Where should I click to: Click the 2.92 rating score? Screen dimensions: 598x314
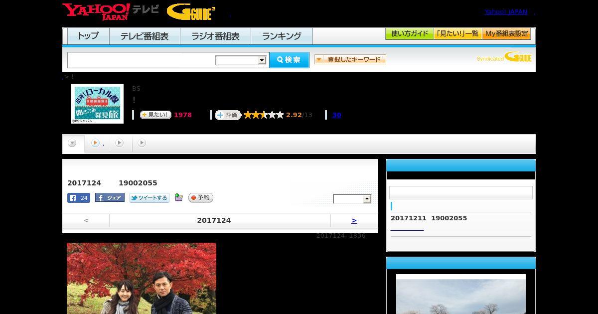pyautogui.click(x=294, y=115)
